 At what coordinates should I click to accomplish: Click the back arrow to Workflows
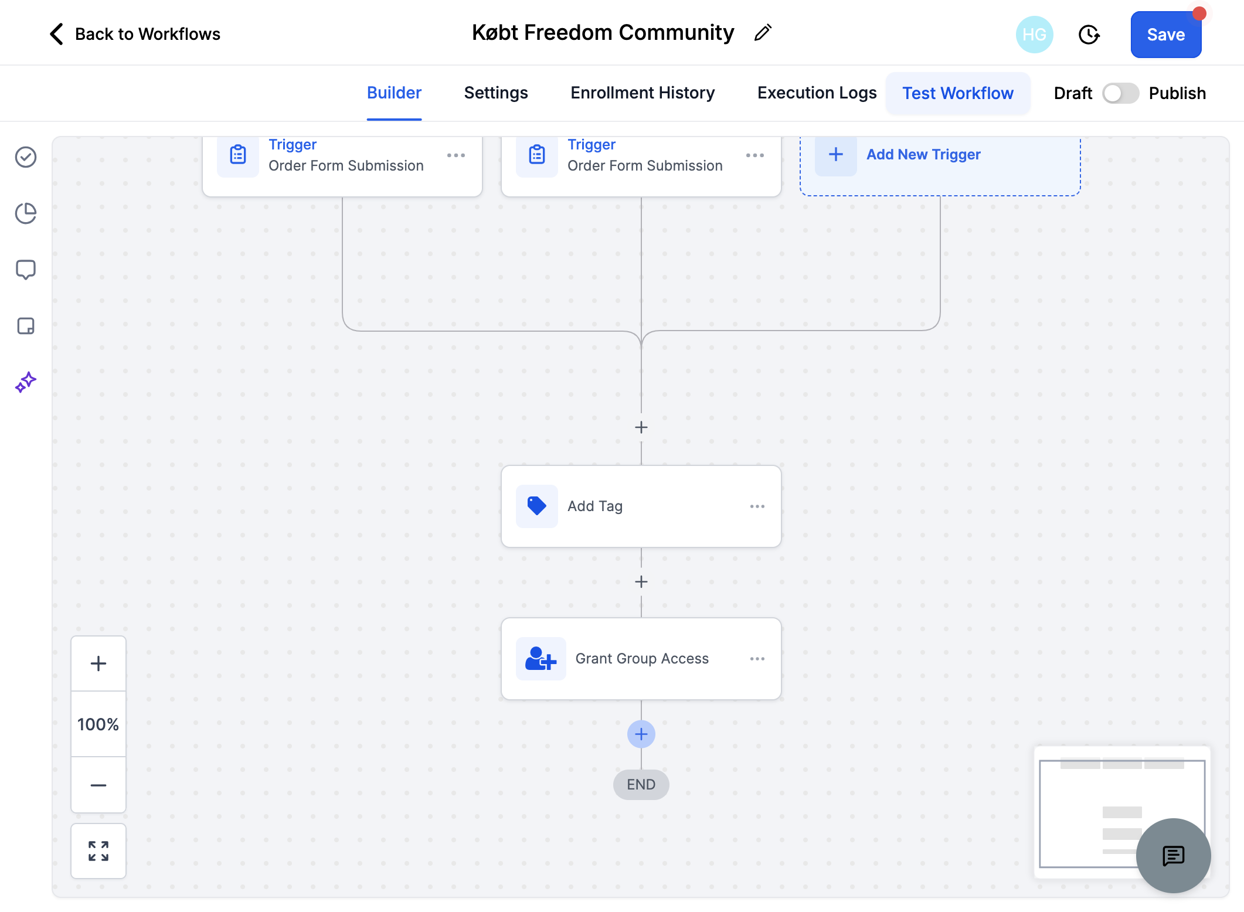click(56, 34)
